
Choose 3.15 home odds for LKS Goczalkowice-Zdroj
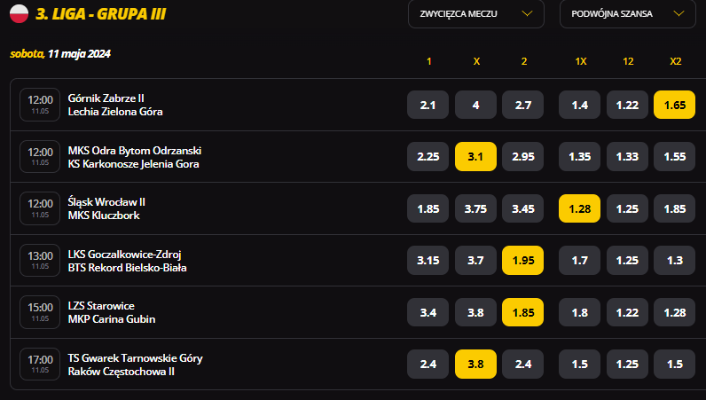tap(428, 261)
